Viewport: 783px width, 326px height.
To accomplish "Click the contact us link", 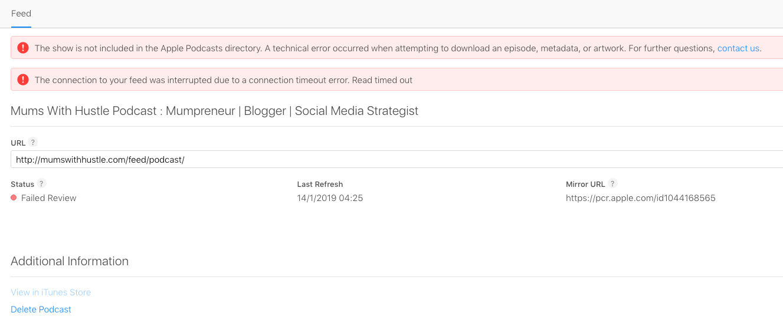I will click(738, 48).
